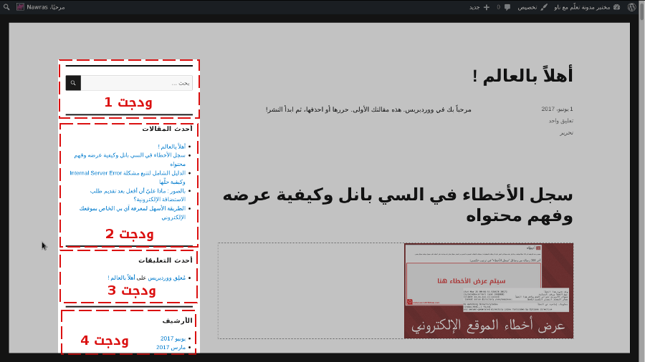
Task: Open the 'مرحبًا، Nawras' account menu
Action: point(46,7)
